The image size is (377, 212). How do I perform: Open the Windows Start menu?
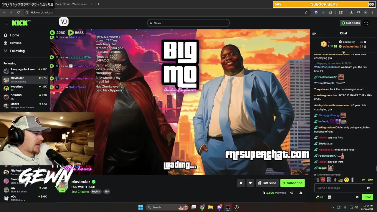coord(140,207)
